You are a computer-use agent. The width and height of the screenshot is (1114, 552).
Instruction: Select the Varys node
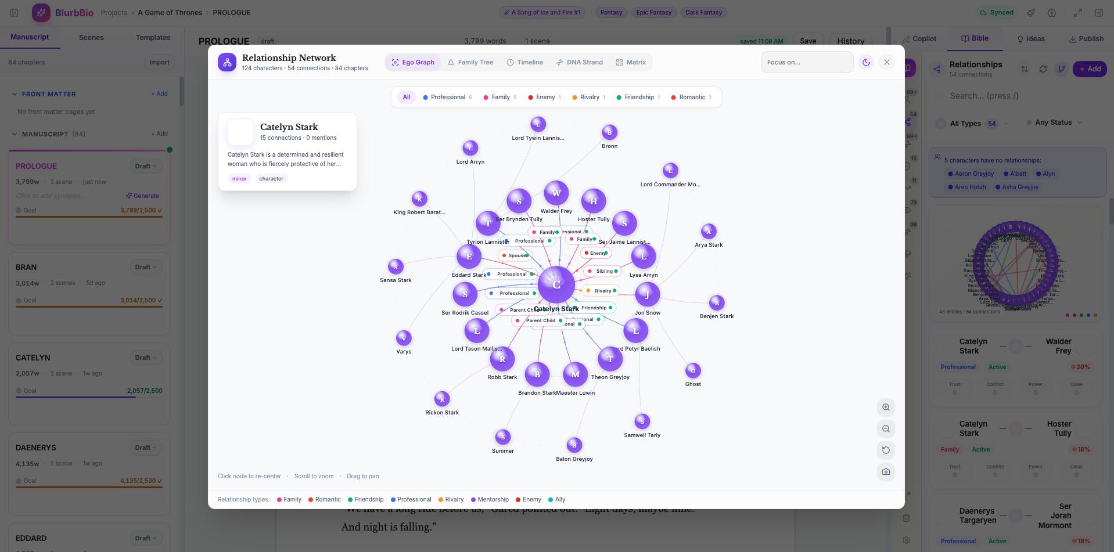(x=404, y=338)
